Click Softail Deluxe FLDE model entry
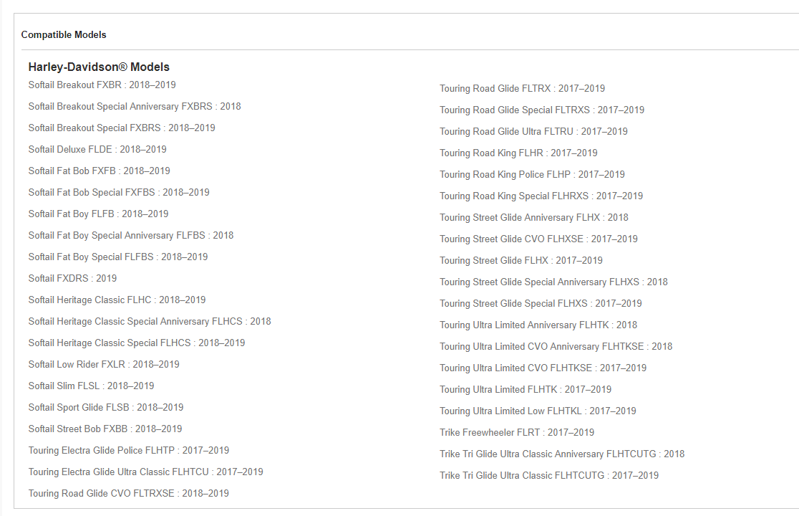Screen dimensions: 799x516 (97, 149)
